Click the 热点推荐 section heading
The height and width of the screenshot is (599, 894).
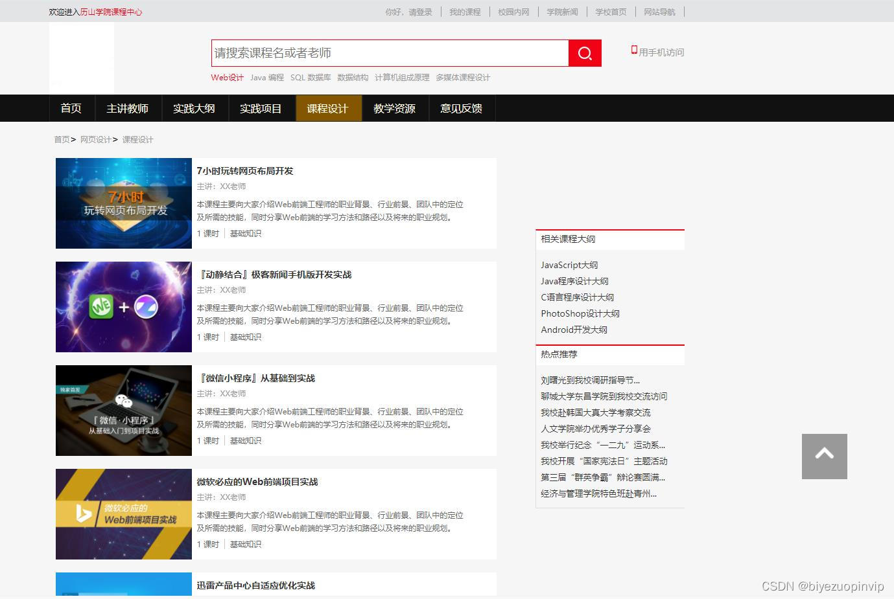[x=559, y=354]
